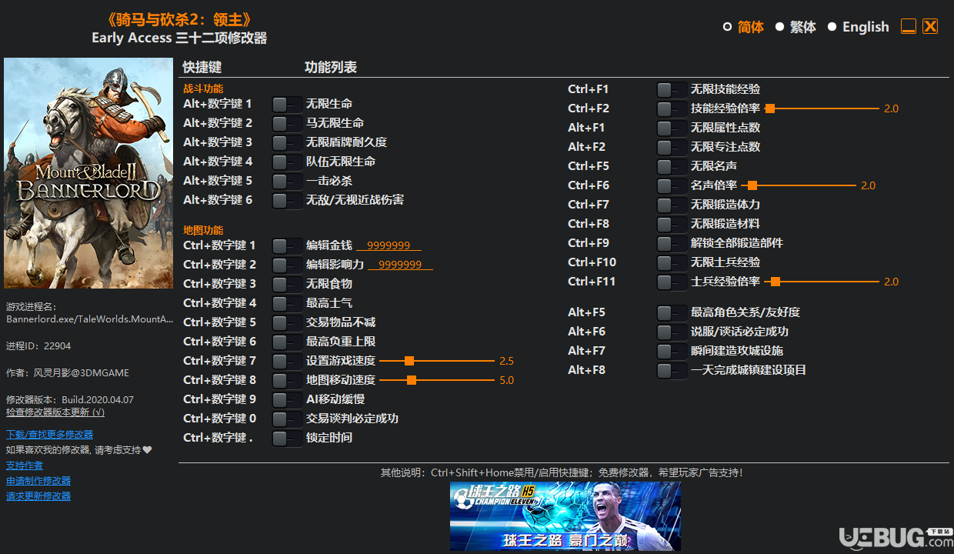The height and width of the screenshot is (554, 954).
Task: Turn on 无限食物
Action: (x=287, y=284)
